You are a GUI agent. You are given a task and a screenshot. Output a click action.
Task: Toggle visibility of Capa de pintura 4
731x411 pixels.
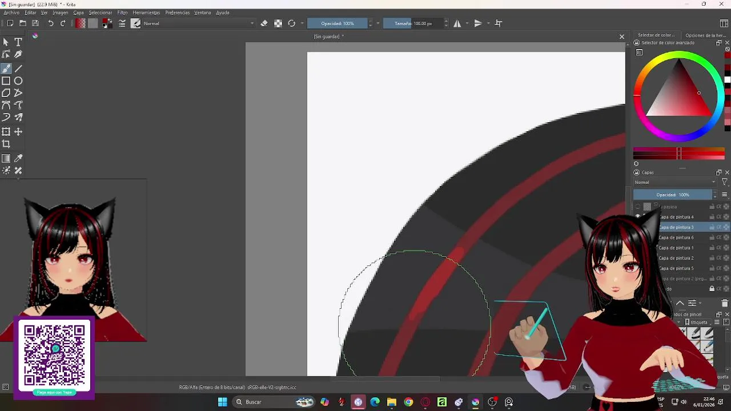click(x=638, y=217)
